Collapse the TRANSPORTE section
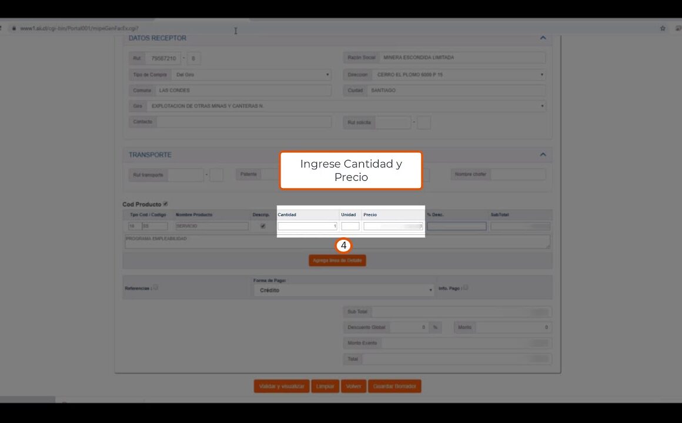The height and width of the screenshot is (423, 682). tap(543, 155)
